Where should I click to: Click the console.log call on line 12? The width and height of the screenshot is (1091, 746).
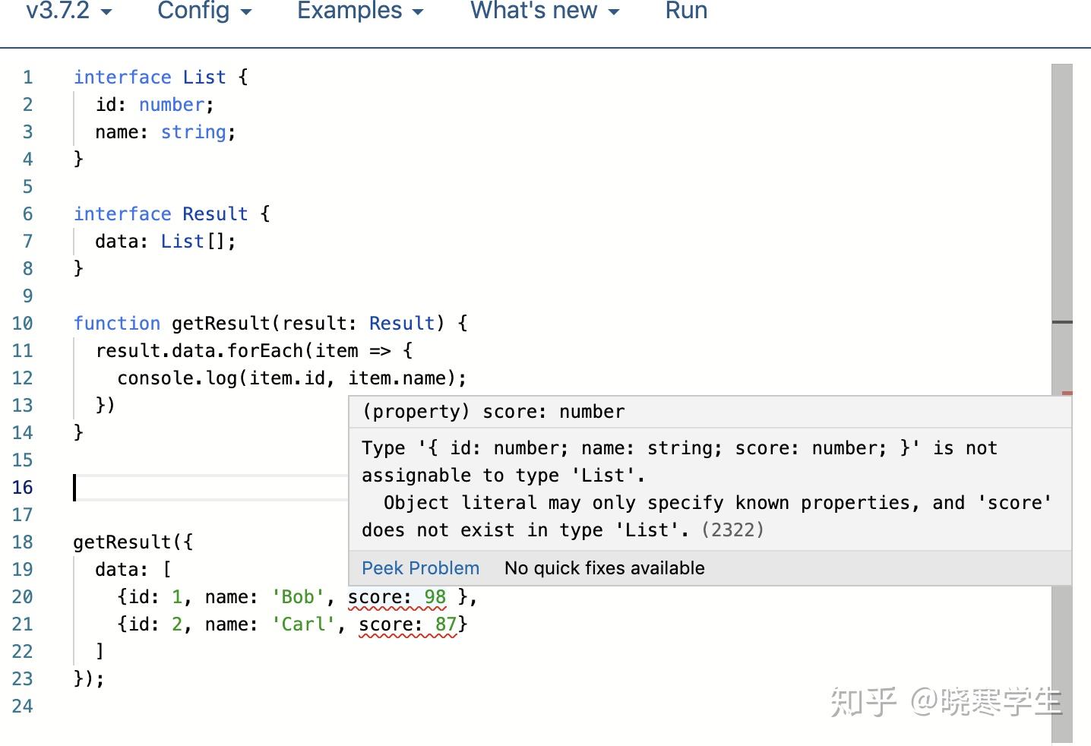176,378
